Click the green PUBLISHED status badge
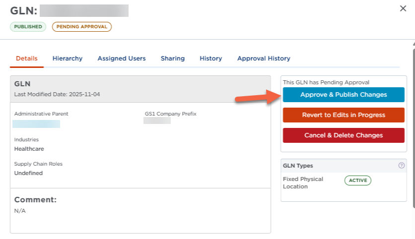The width and height of the screenshot is (415, 239). [28, 27]
